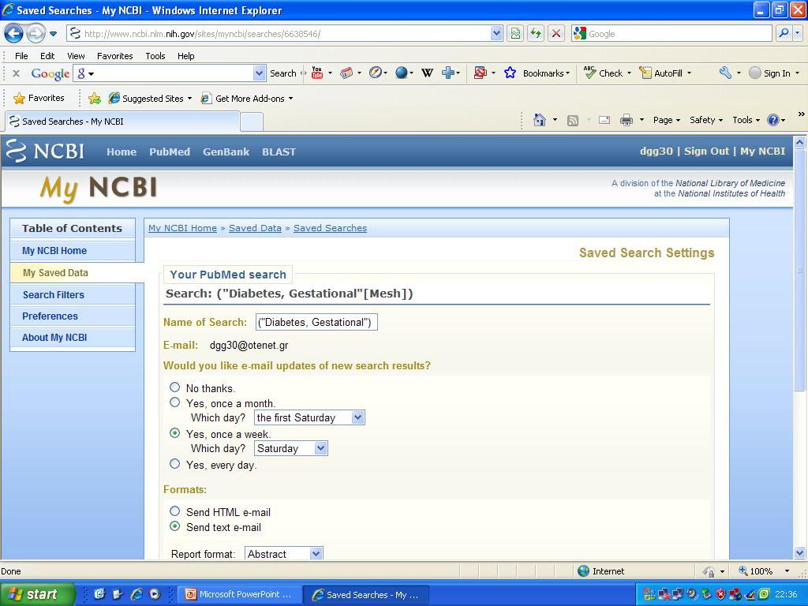808x606 pixels.
Task: Click the PubMed link in NCBI header
Action: click(170, 151)
